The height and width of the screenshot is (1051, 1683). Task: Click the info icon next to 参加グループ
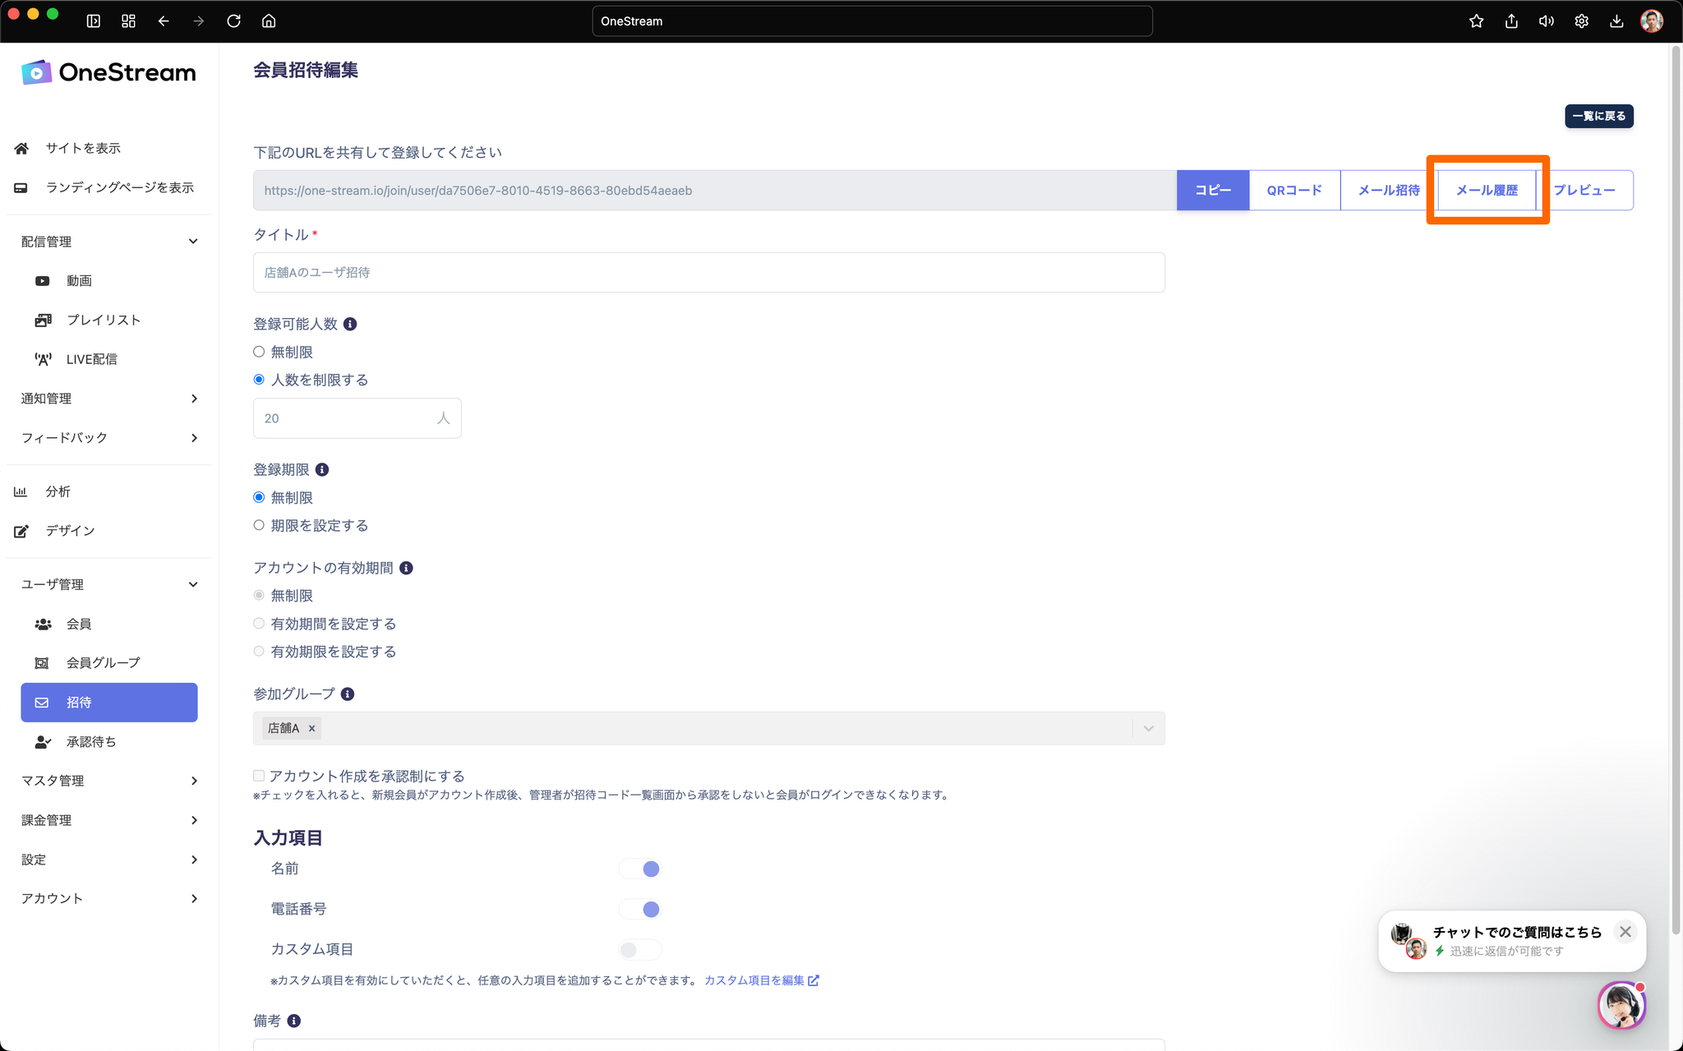[x=348, y=694]
